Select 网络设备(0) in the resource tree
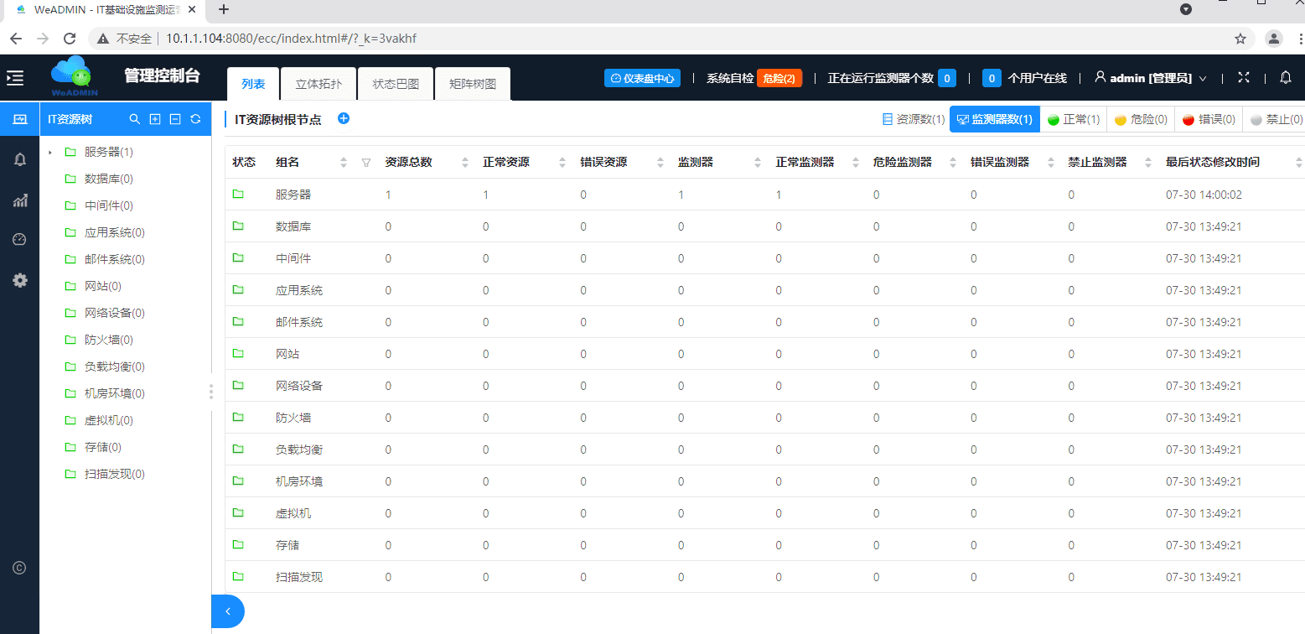The height and width of the screenshot is (634, 1305). [x=115, y=313]
